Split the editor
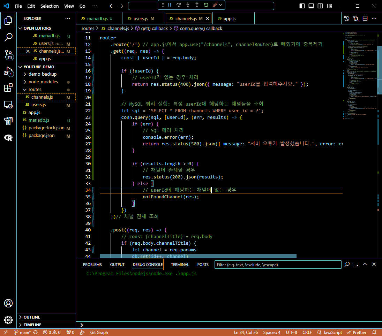The image size is (382, 336). pos(365,18)
